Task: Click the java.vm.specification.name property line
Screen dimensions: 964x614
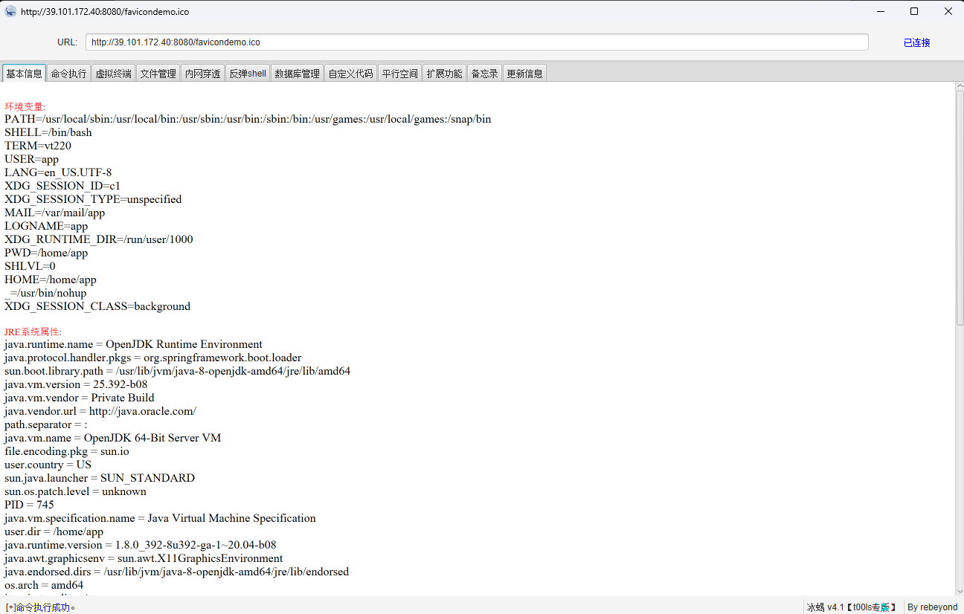Action: coord(160,518)
